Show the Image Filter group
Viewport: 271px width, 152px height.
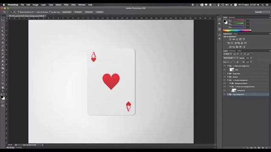224,73
